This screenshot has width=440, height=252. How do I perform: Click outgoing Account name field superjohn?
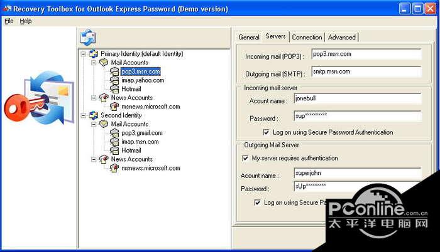click(358, 173)
